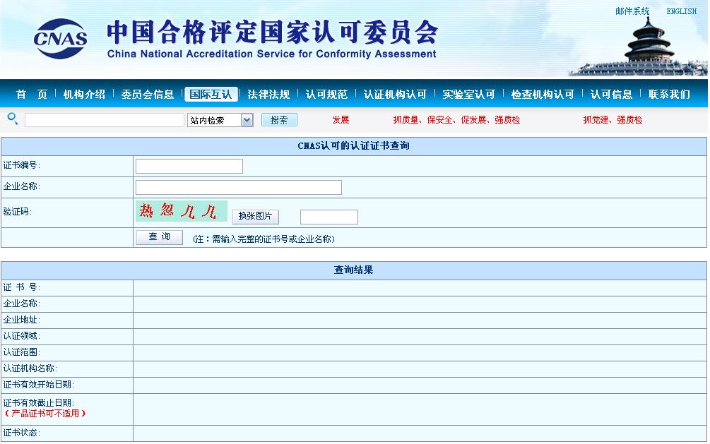
Task: Click the 需输入完整的证书号或企业名称 note
Action: [264, 239]
